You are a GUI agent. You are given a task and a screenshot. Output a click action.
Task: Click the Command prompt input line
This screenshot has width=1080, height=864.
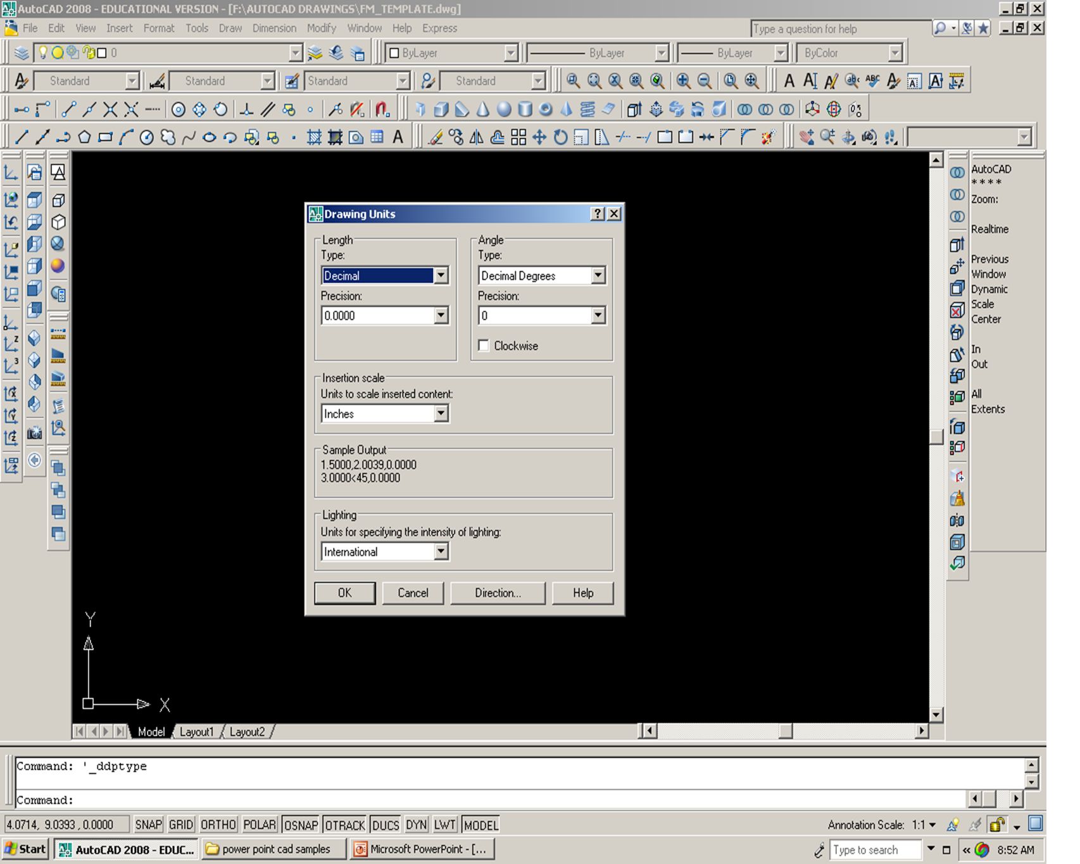pos(491,800)
